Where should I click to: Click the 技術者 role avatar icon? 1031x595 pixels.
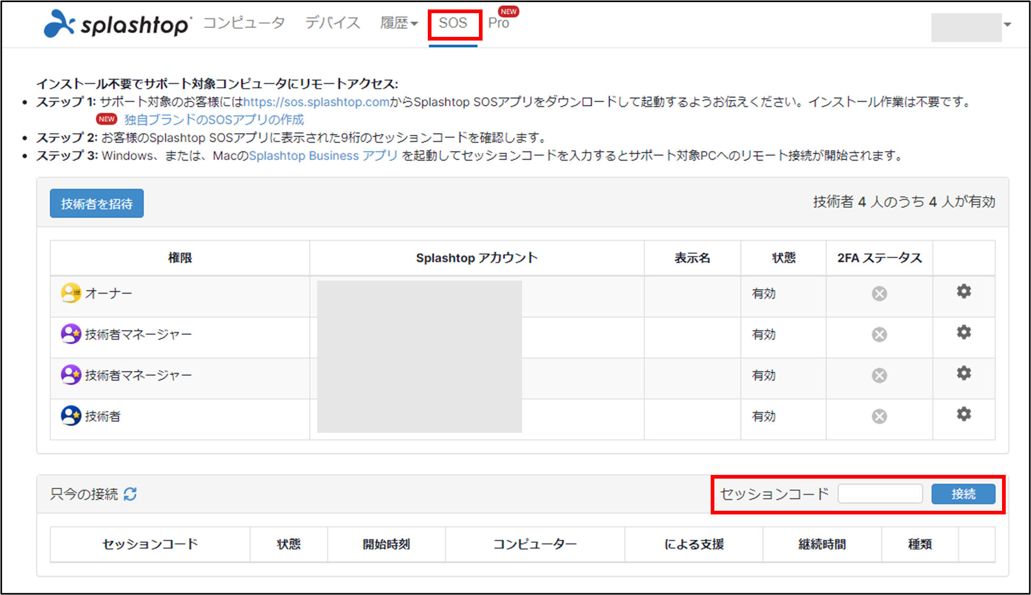71,416
